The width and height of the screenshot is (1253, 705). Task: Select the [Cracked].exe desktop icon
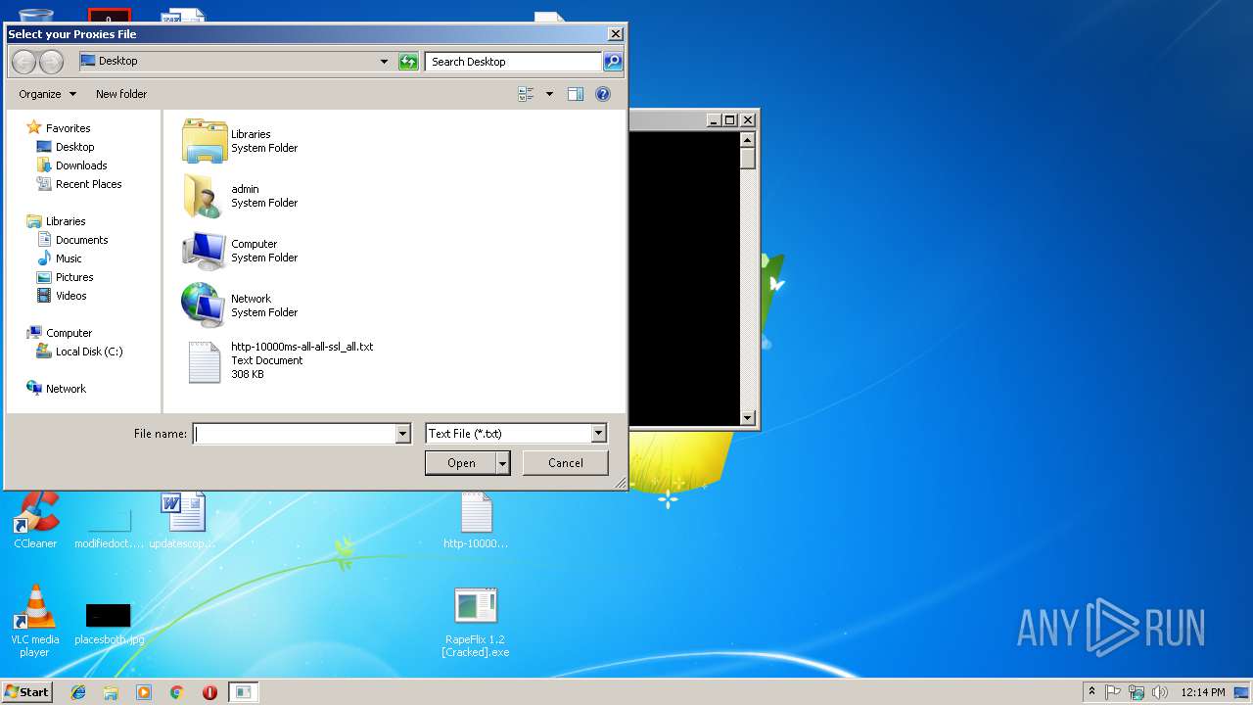click(476, 623)
